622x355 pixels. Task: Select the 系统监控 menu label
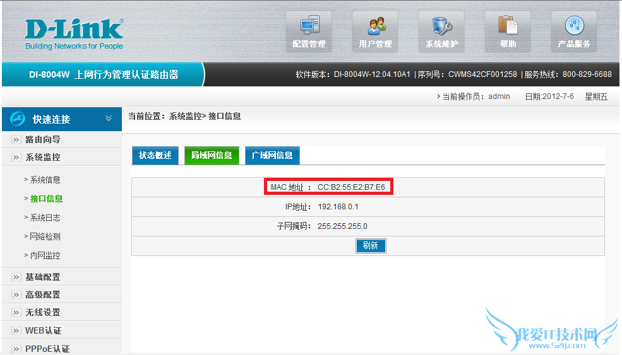click(43, 157)
